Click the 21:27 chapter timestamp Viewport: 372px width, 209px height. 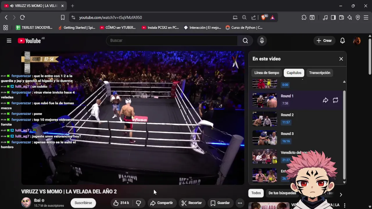286,160
